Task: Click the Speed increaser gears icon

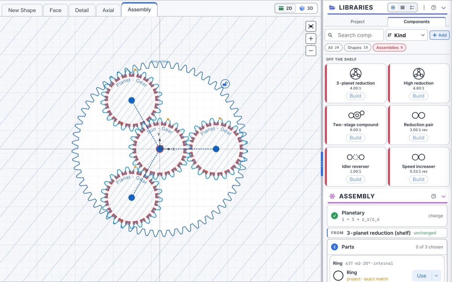Action: point(418,157)
